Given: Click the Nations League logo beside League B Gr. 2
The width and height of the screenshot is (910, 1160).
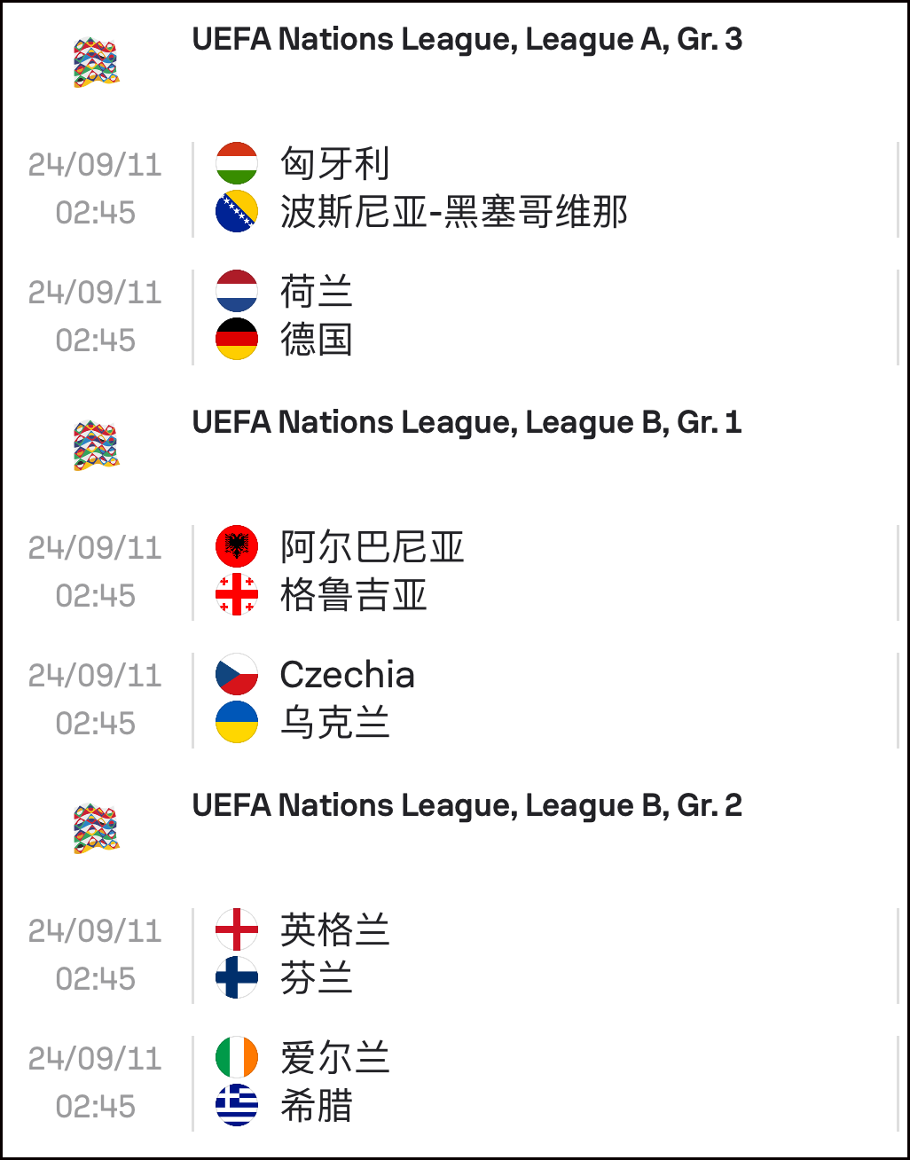Looking at the screenshot, I should tap(96, 829).
